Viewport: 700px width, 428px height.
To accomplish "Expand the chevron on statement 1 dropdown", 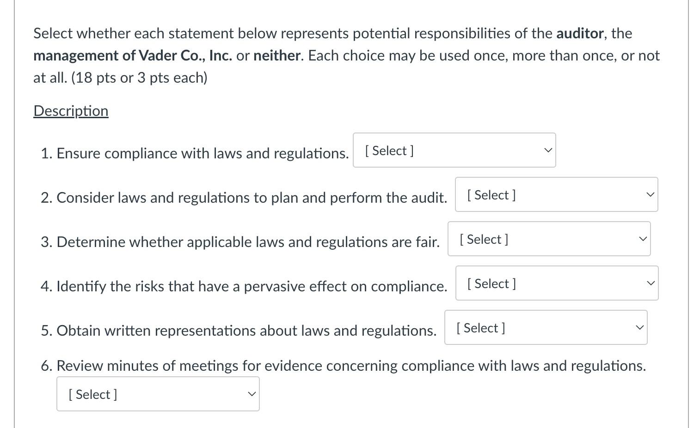I will pyautogui.click(x=547, y=150).
